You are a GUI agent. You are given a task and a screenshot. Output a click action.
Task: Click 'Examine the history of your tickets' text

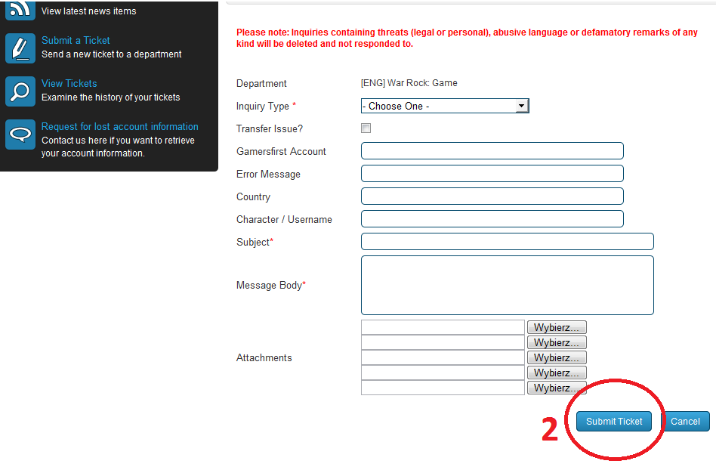(x=111, y=97)
